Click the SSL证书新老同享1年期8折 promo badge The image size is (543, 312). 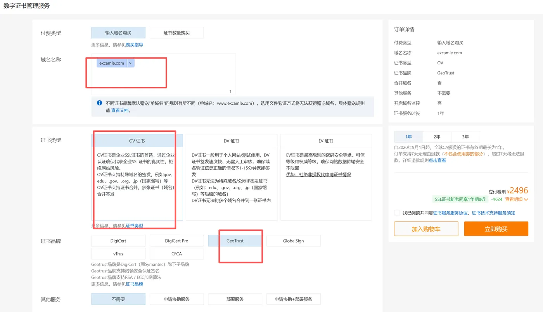click(460, 200)
